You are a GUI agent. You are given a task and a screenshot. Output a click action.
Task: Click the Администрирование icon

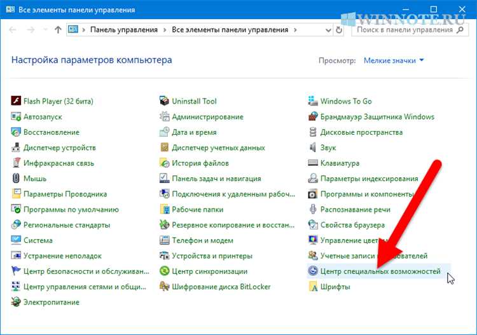[x=164, y=116]
